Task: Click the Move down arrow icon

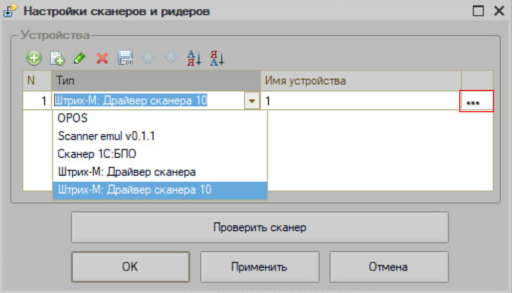Action: pos(170,58)
